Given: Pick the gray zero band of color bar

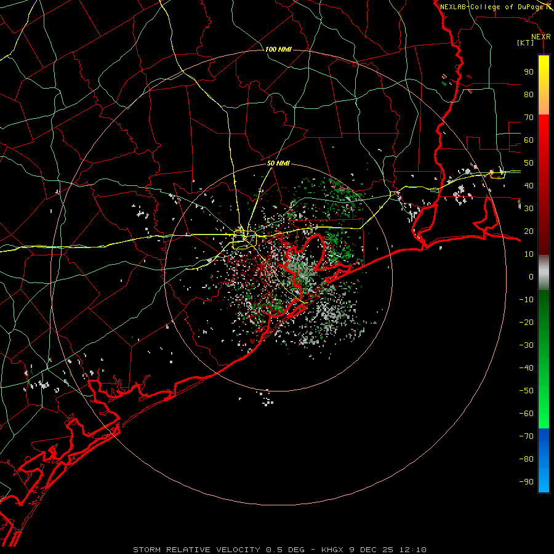Looking at the screenshot, I should point(544,273).
